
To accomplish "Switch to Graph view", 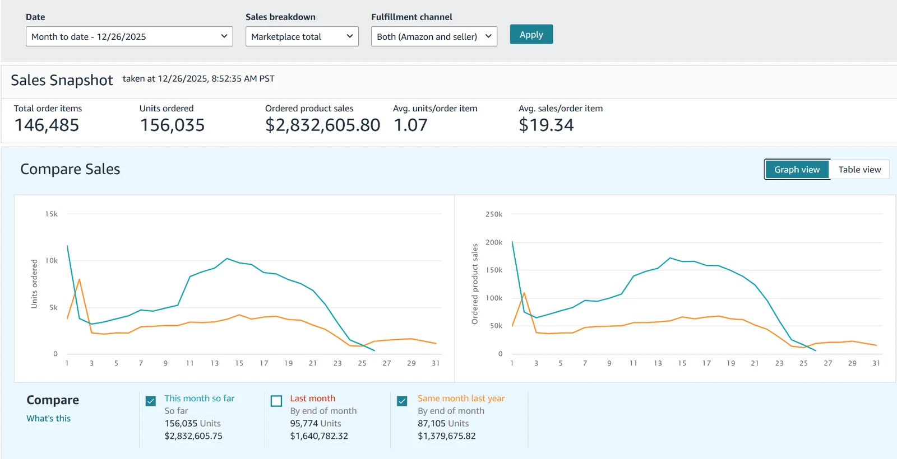I will [797, 170].
